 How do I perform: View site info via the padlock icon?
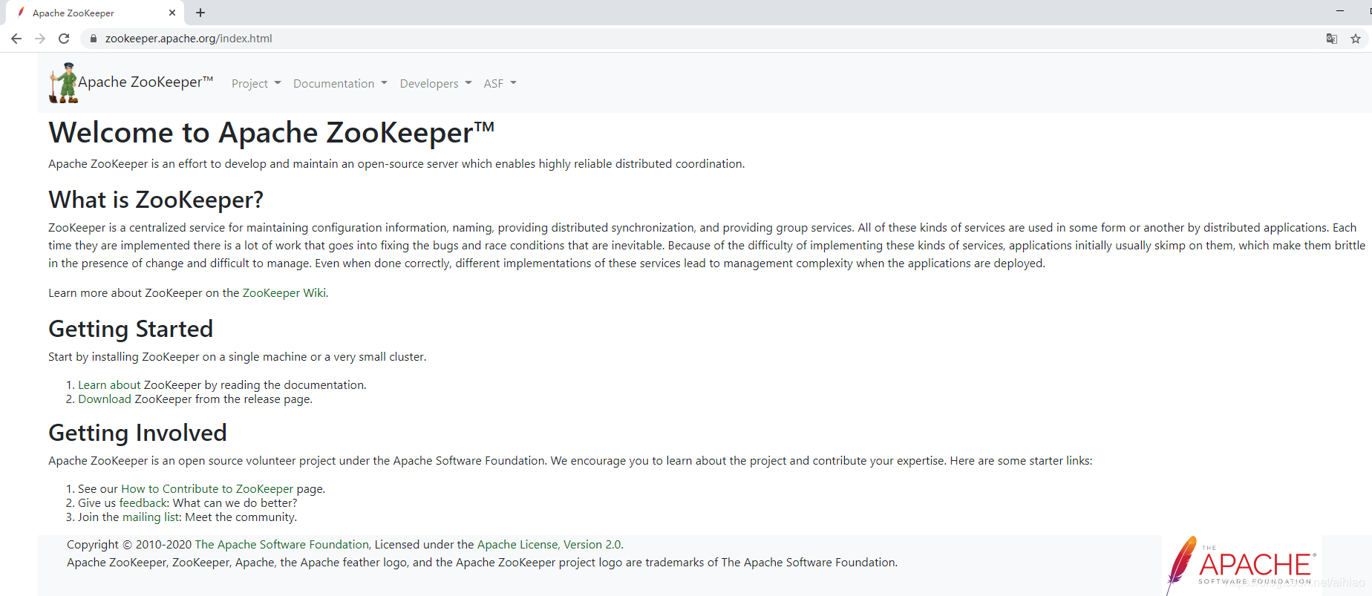click(94, 39)
